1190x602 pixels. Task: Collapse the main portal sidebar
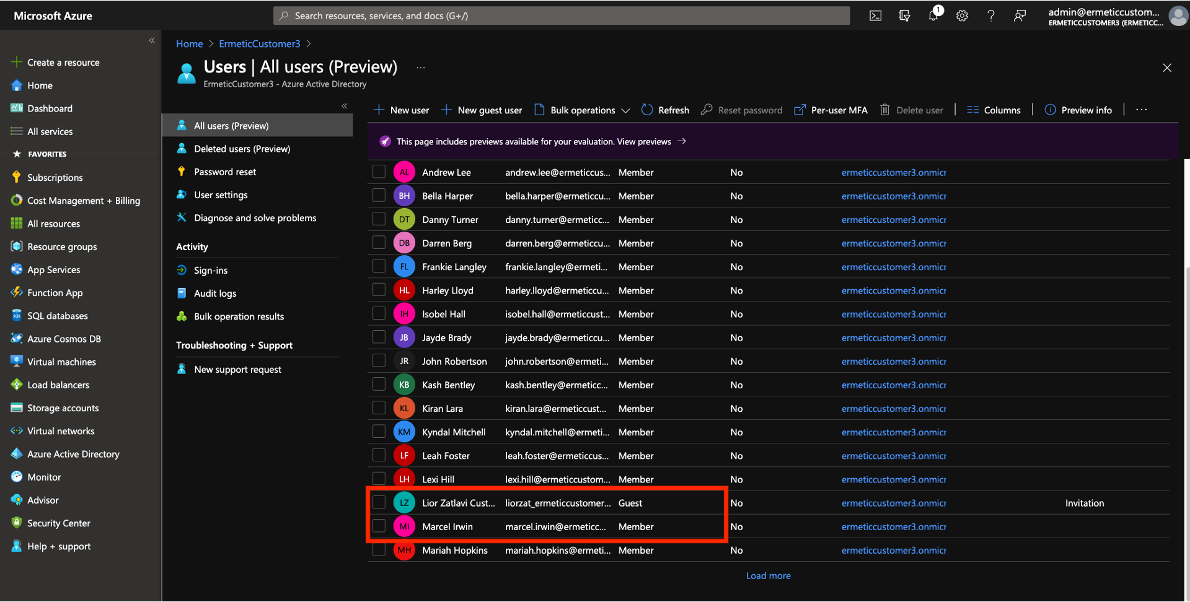pyautogui.click(x=152, y=40)
